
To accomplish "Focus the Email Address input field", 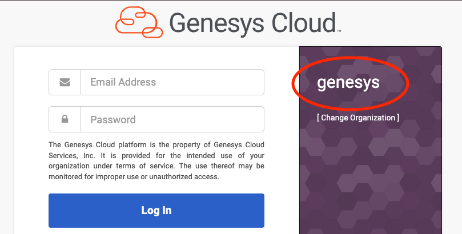I will tap(172, 82).
